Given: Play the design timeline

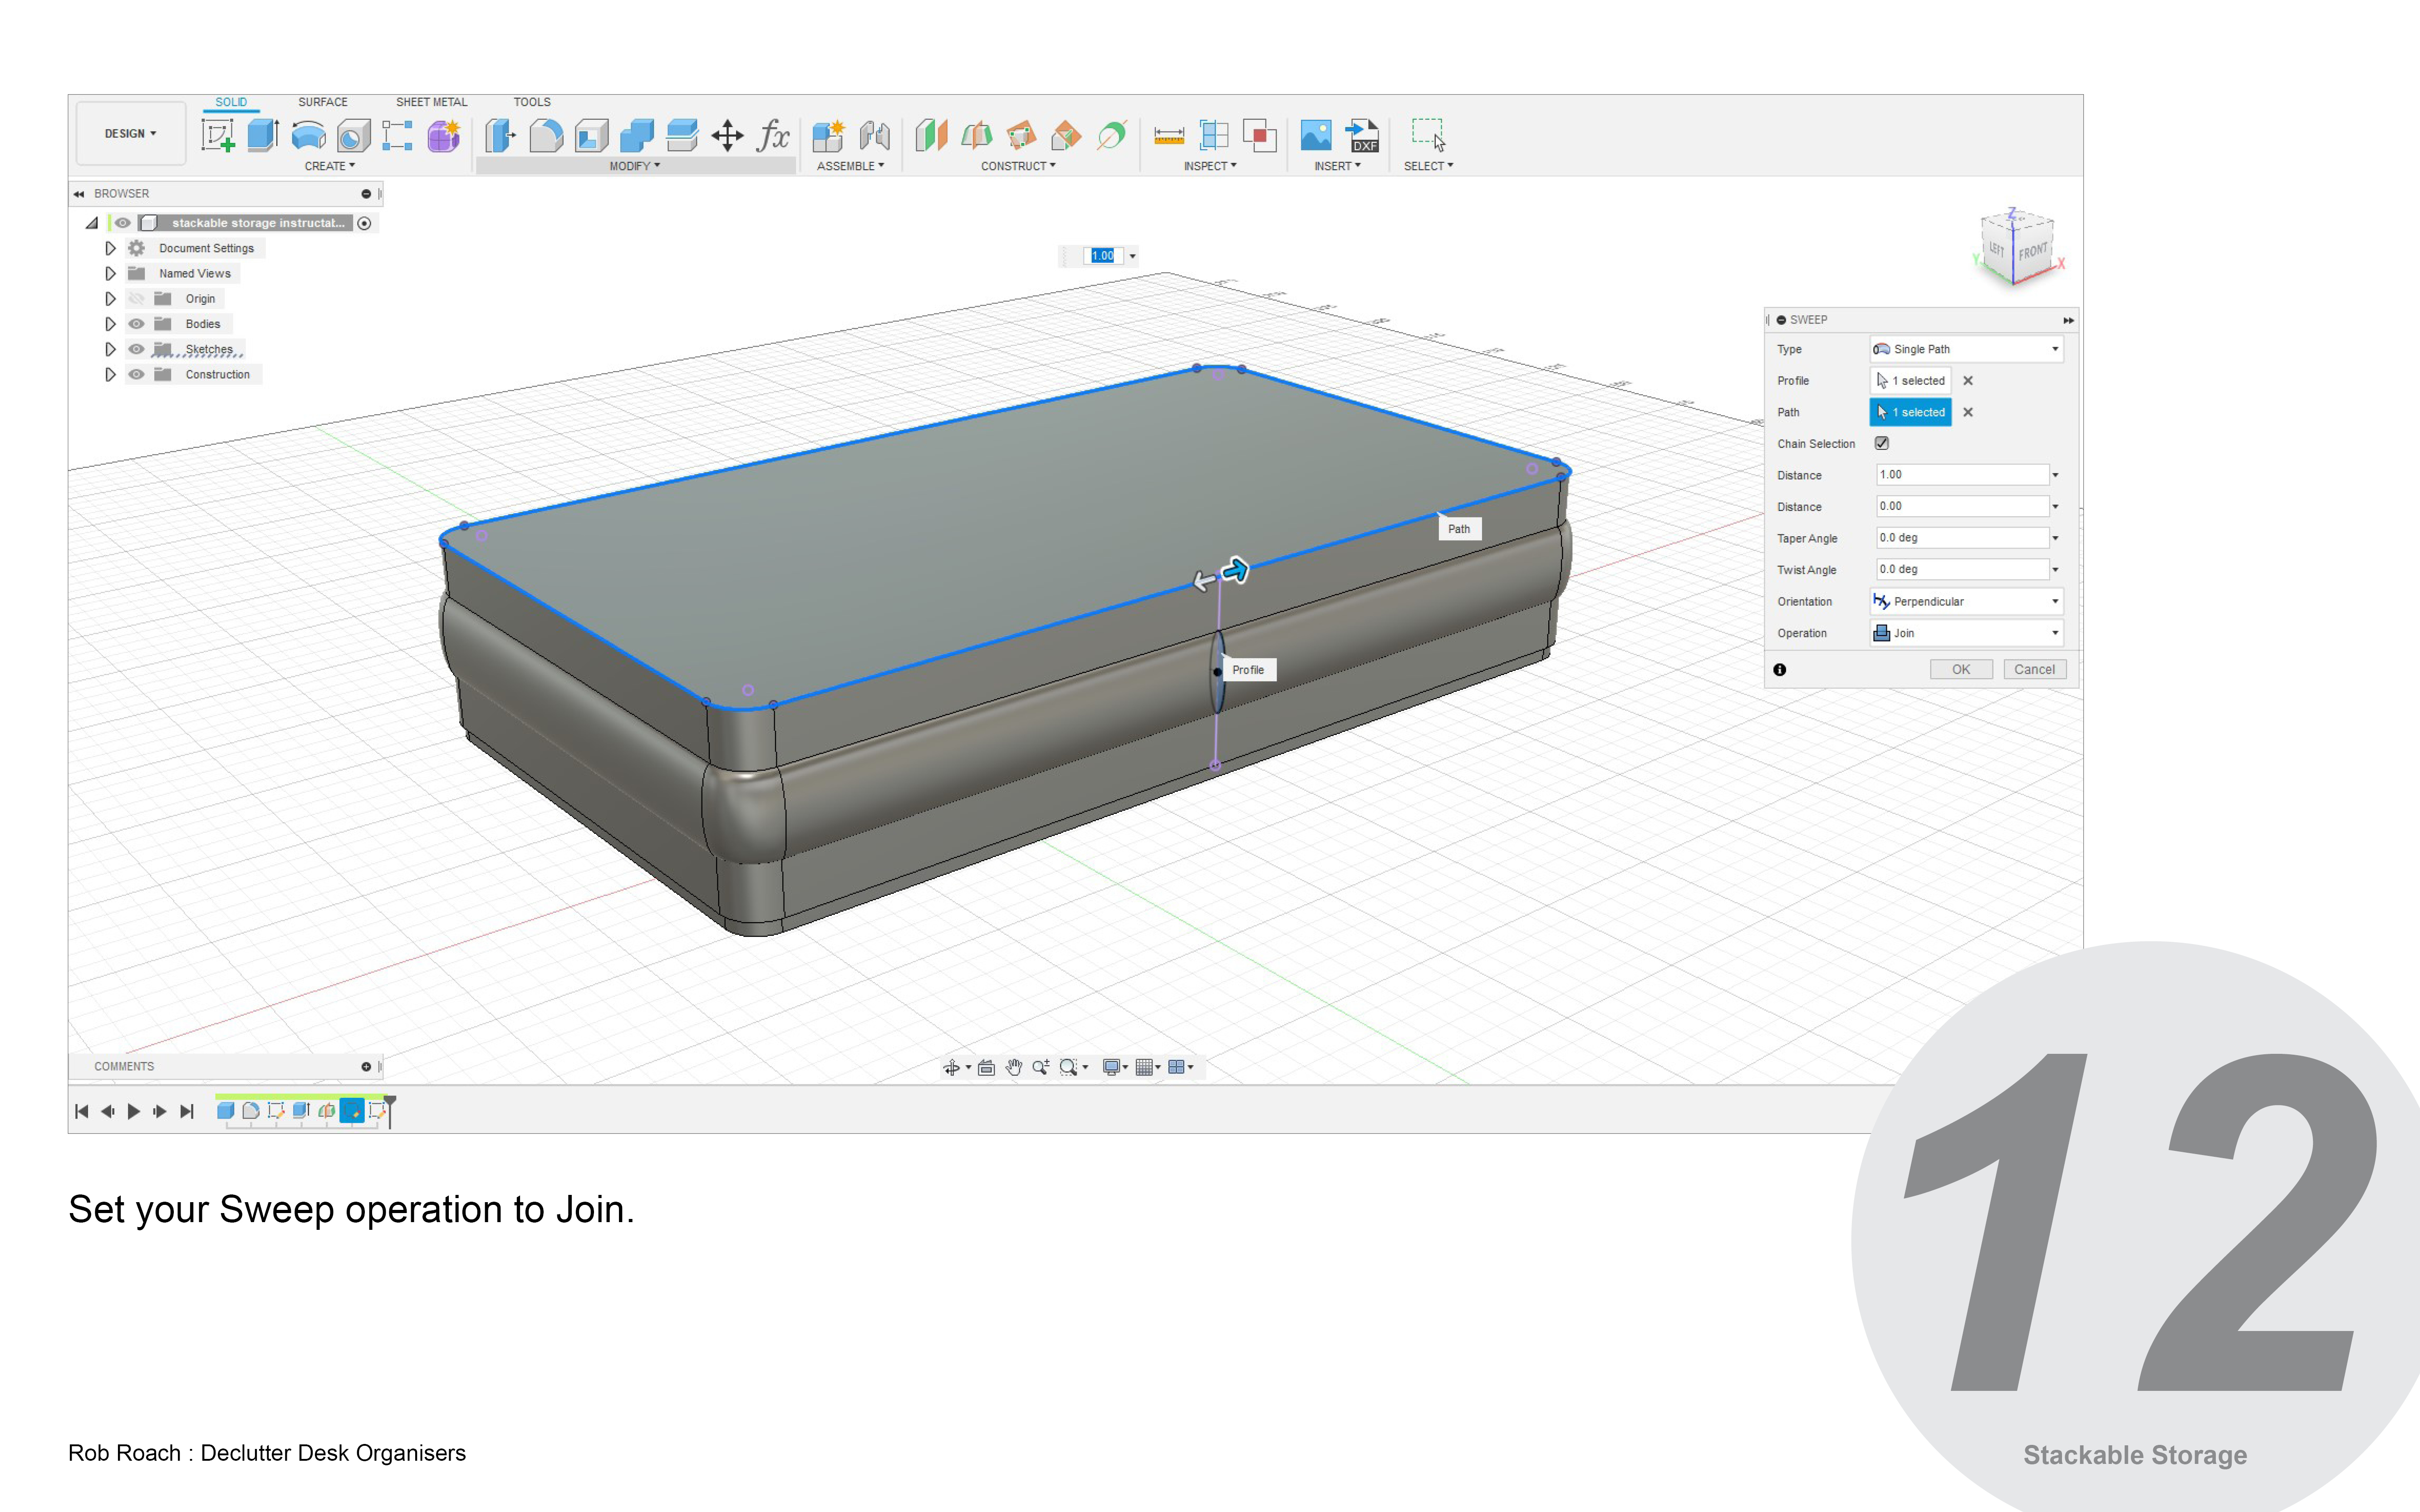Looking at the screenshot, I should pos(134,1111).
